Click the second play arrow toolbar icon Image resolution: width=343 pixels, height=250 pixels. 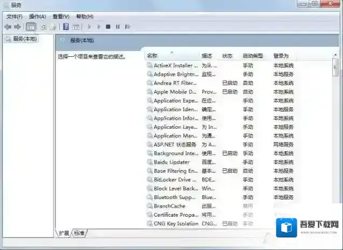99,27
